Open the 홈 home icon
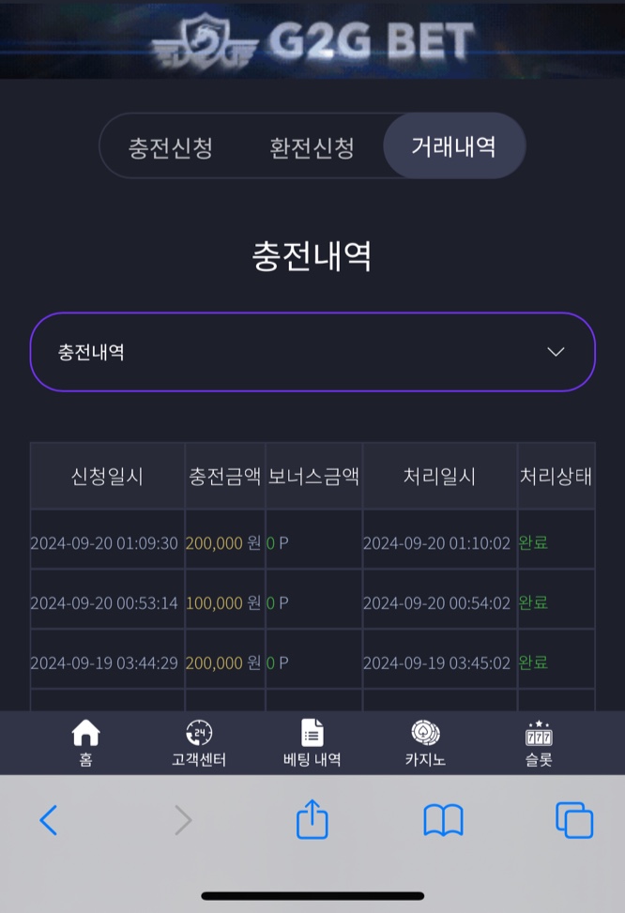The height and width of the screenshot is (913, 625). tap(85, 733)
